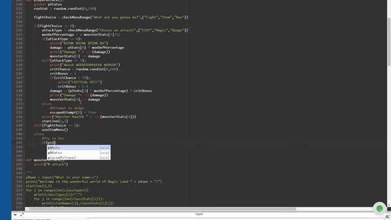Click the 'runStat = random.randint' line
Image resolution: width=391 pixels, height=220 pixels.
[65, 9]
